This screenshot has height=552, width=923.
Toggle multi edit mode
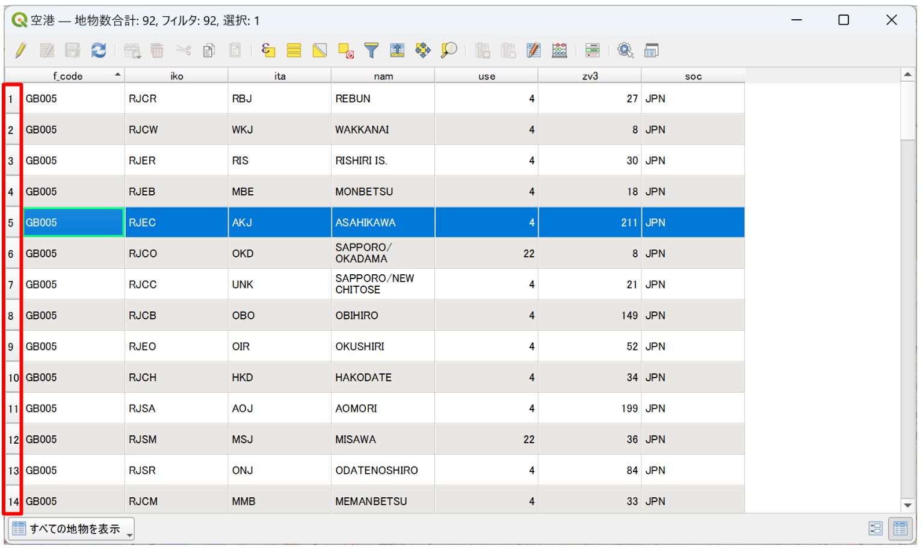(47, 51)
